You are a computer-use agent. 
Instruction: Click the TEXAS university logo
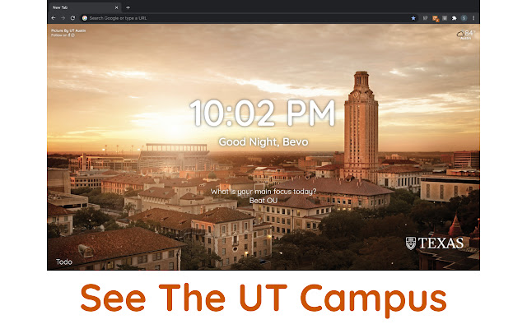tap(435, 243)
